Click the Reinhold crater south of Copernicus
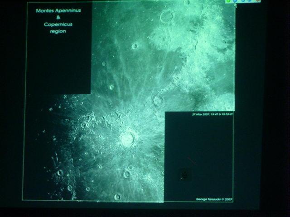 coord(126,174)
